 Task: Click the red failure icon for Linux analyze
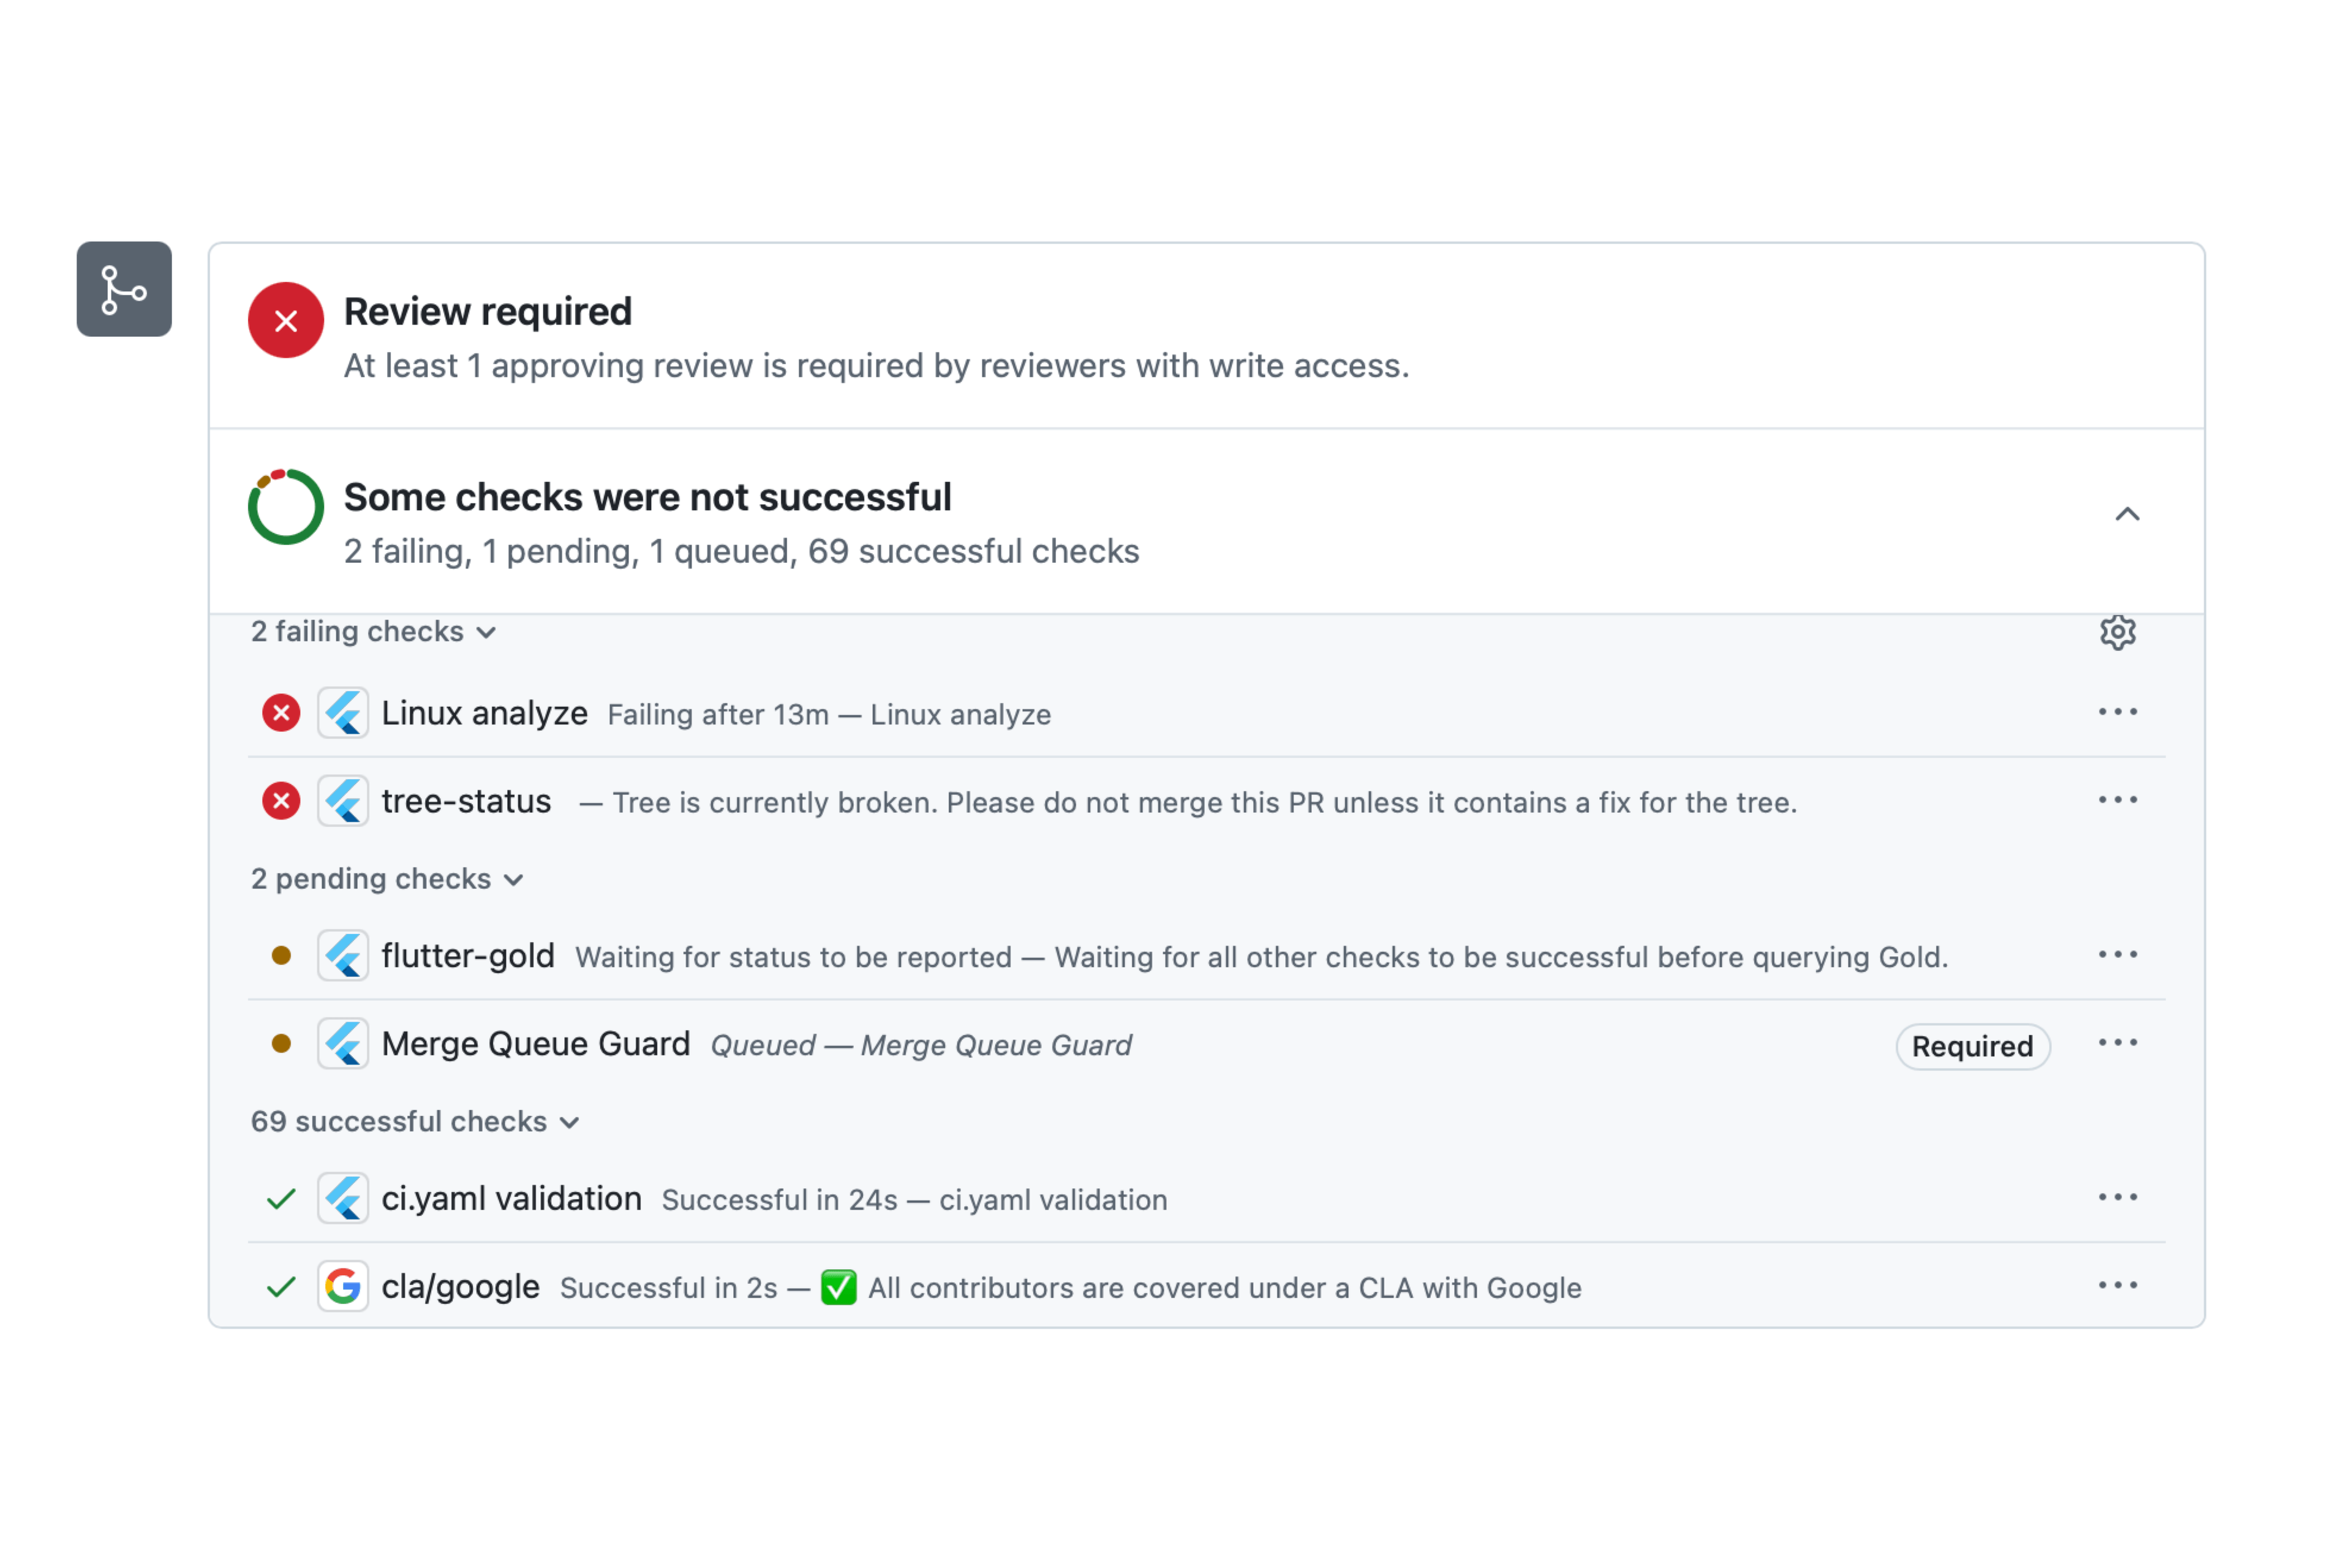click(x=281, y=713)
